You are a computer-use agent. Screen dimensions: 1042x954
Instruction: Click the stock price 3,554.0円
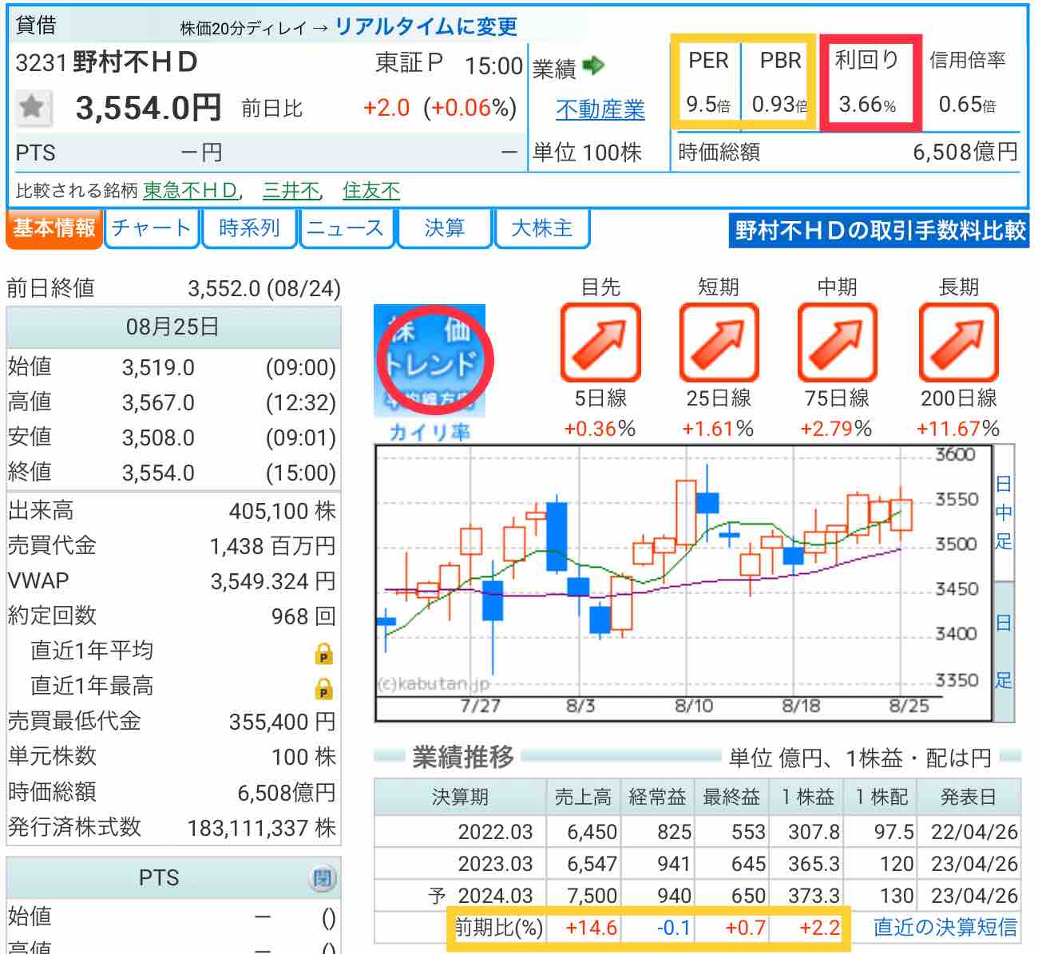tap(148, 108)
